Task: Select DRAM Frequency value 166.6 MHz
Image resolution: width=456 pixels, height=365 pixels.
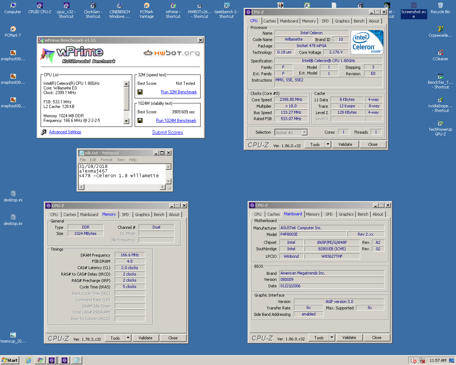Action: (x=130, y=255)
